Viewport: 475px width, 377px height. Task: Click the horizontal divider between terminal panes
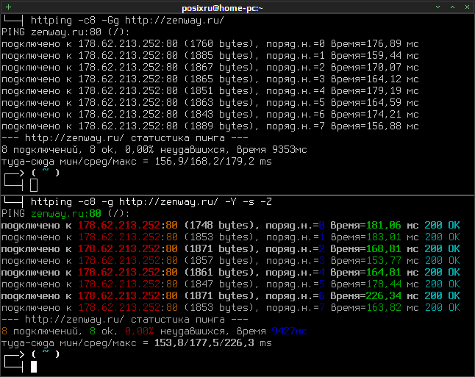pyautogui.click(x=238, y=195)
